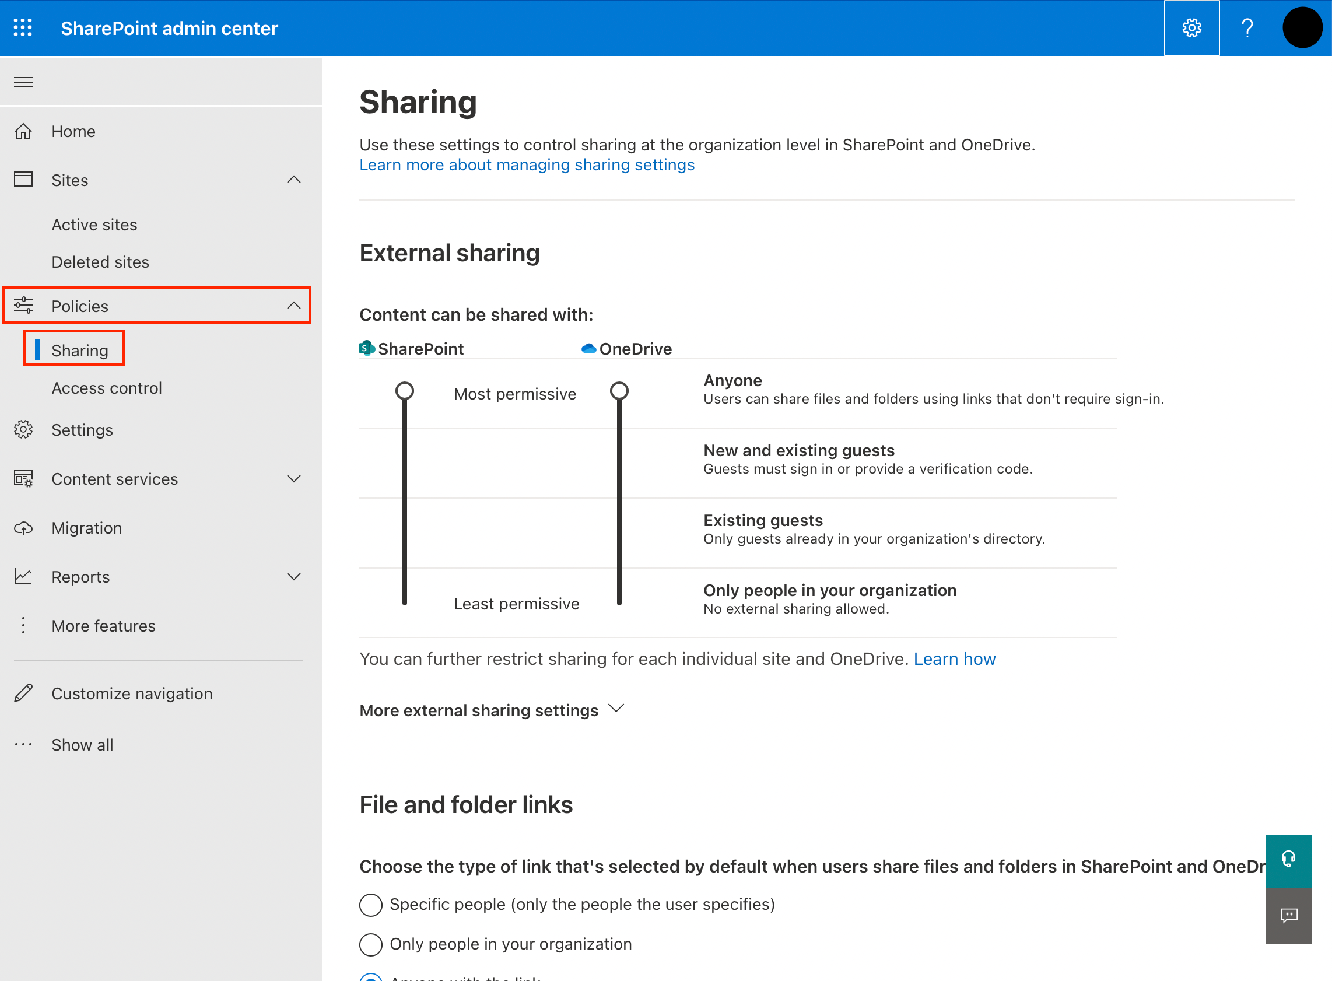Image resolution: width=1332 pixels, height=981 pixels.
Task: Expand More external sharing settings
Action: click(492, 710)
